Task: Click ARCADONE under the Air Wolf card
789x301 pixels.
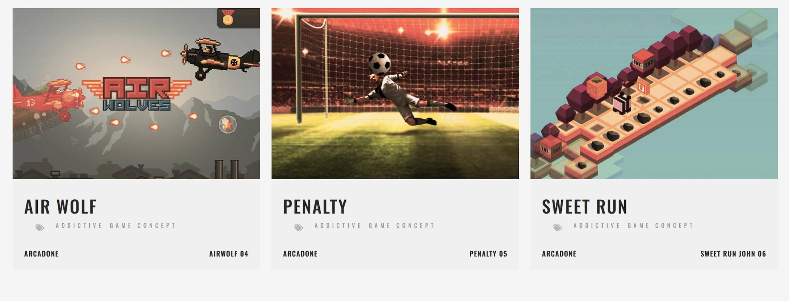Action: click(x=41, y=254)
